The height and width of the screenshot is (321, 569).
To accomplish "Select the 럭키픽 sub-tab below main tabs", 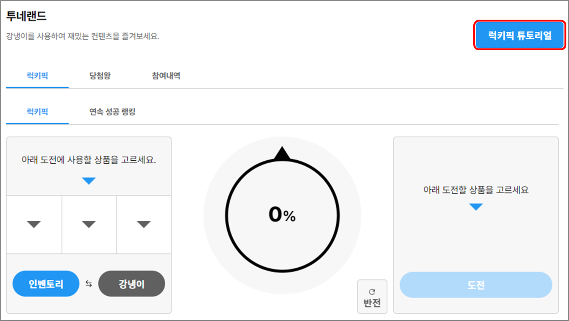I will (x=37, y=112).
